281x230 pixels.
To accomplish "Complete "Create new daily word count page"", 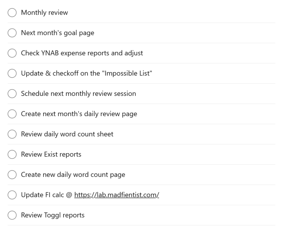I will 12,175.
